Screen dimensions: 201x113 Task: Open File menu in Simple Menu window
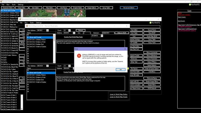point(3,5)
